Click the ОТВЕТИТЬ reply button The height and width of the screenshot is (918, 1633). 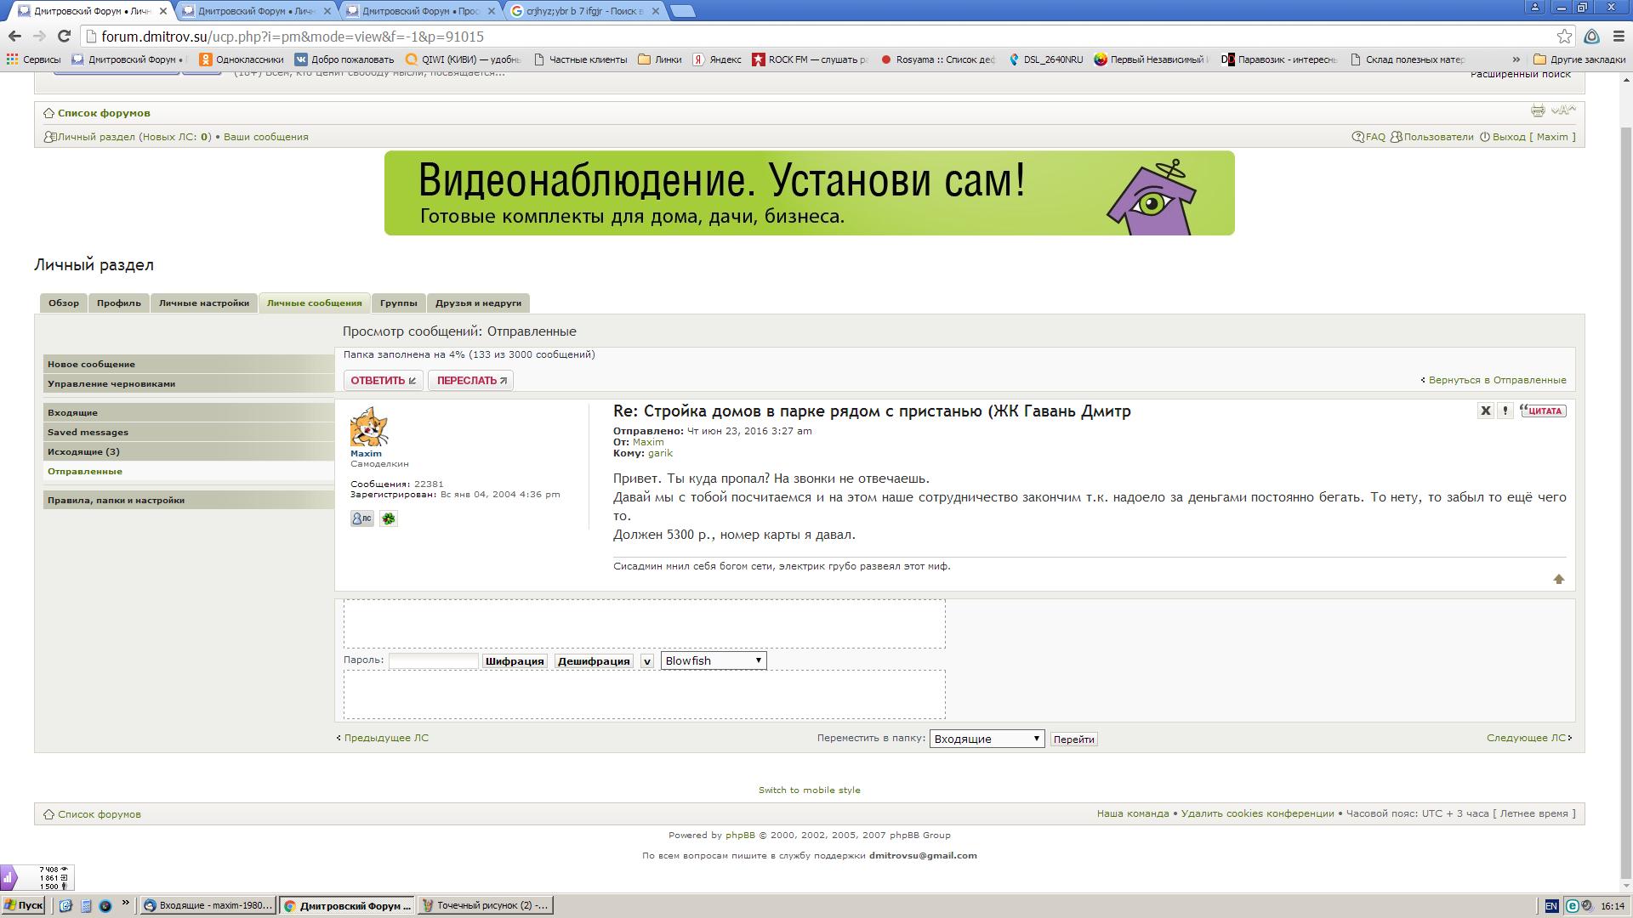(383, 380)
